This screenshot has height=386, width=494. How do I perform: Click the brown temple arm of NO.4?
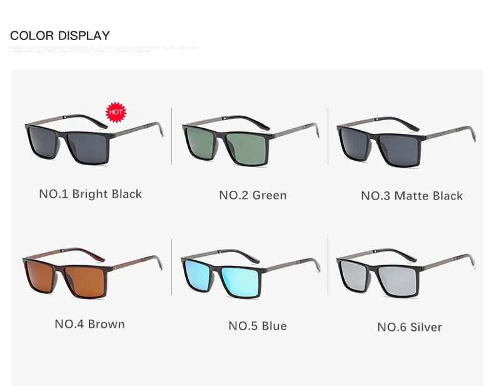(134, 262)
